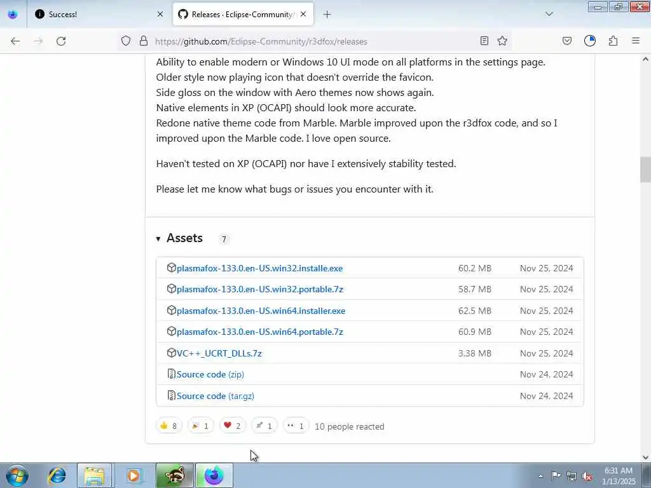Click the heart reaction with 2
Viewport: 651px width, 488px height.
point(233,426)
